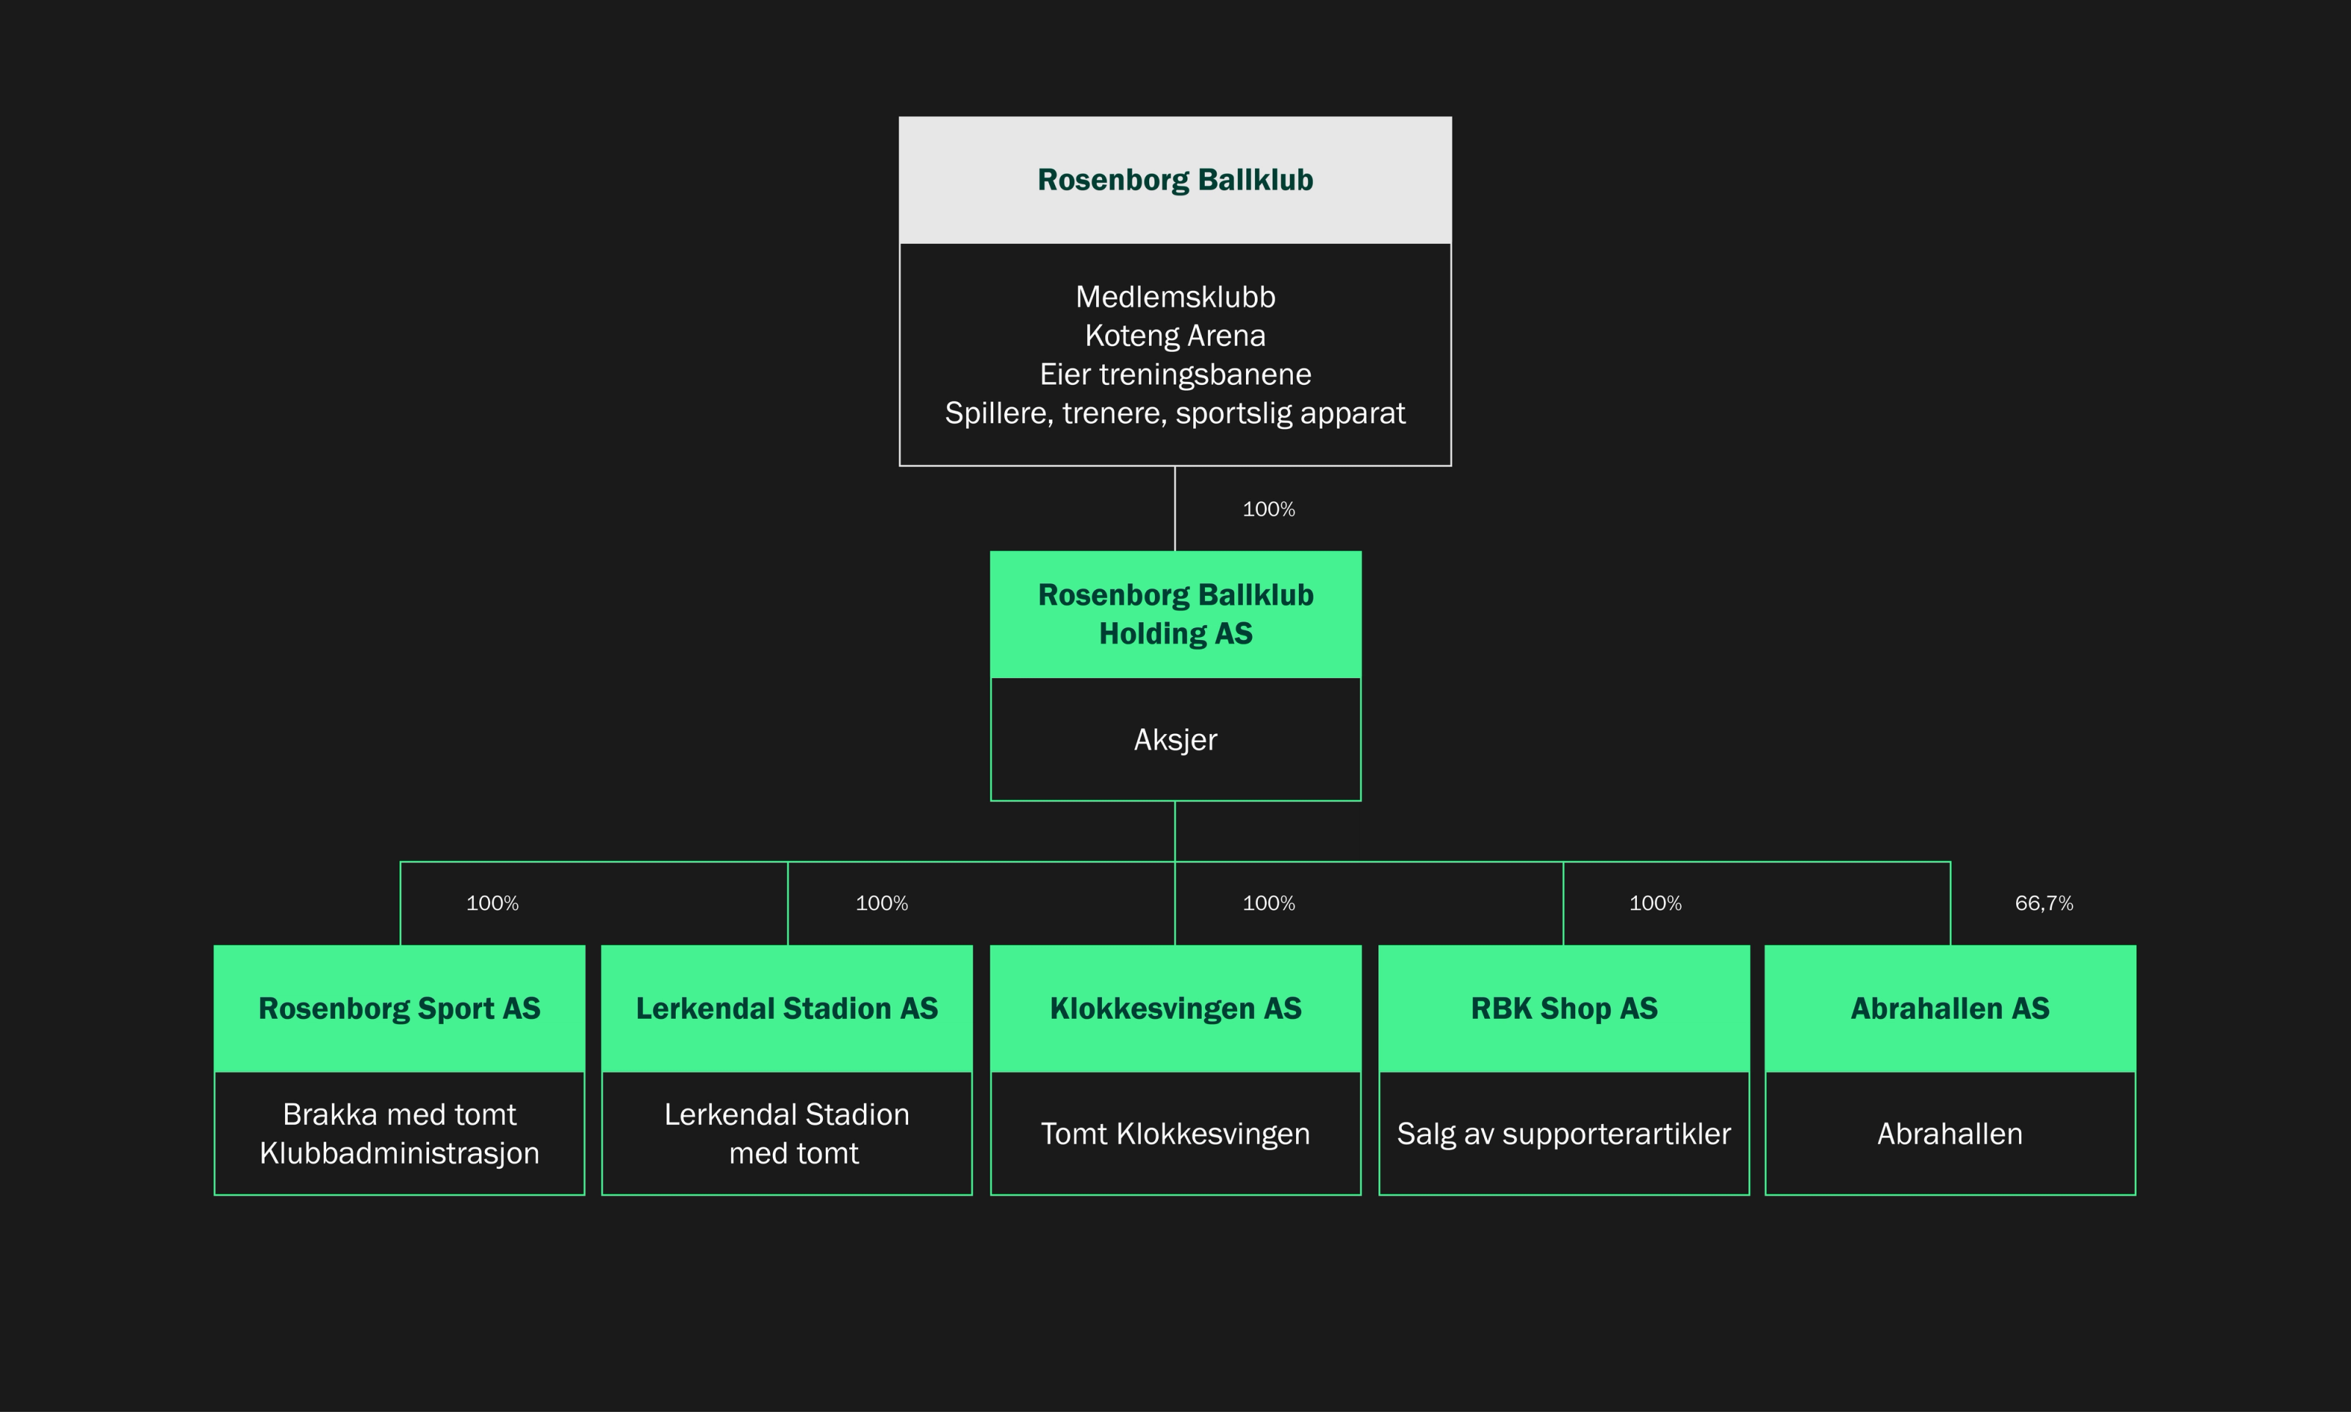Select the Klokkesvingen AS header
2351x1412 pixels.
(1175, 1008)
